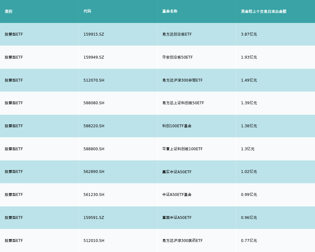Select the 基金名称 column header
Screen dimensions: 315x252
coord(170,11)
